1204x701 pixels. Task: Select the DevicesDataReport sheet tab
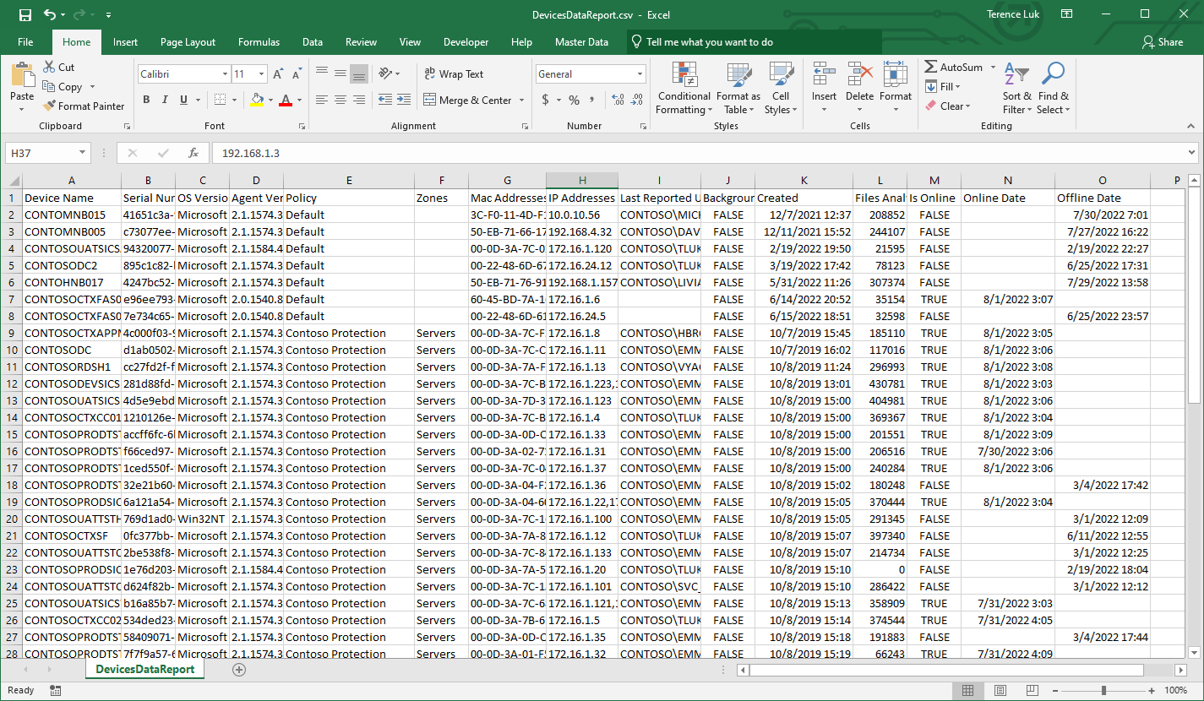click(x=145, y=669)
